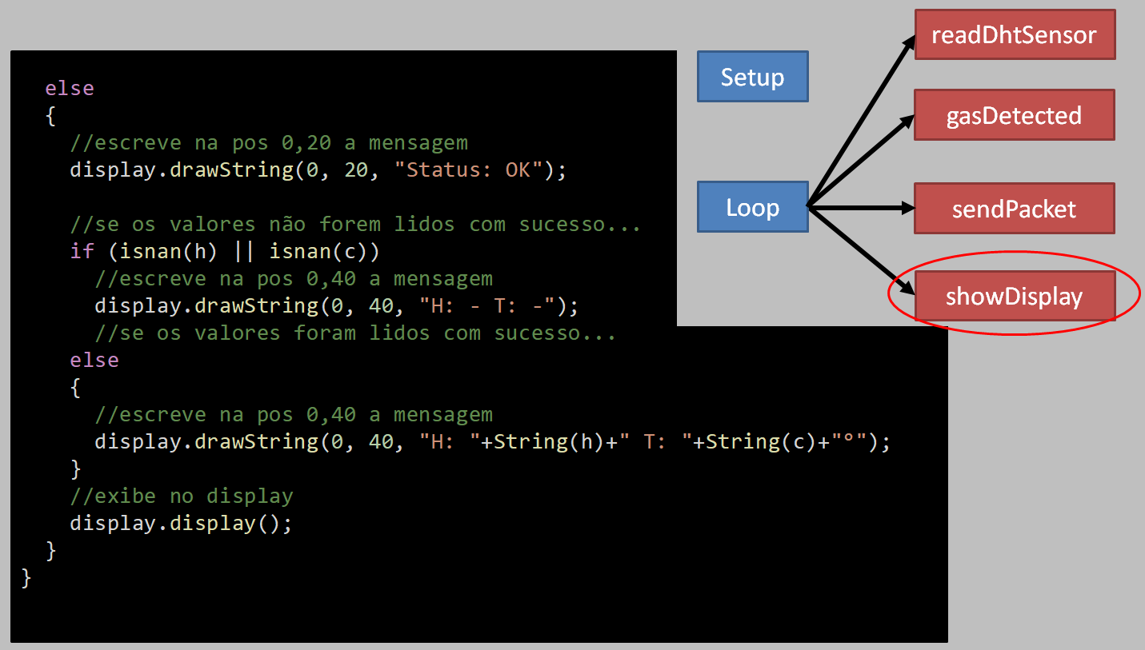Screen dimensions: 1145x650
Task: Click the showDisplay function box
Action: pos(1015,297)
